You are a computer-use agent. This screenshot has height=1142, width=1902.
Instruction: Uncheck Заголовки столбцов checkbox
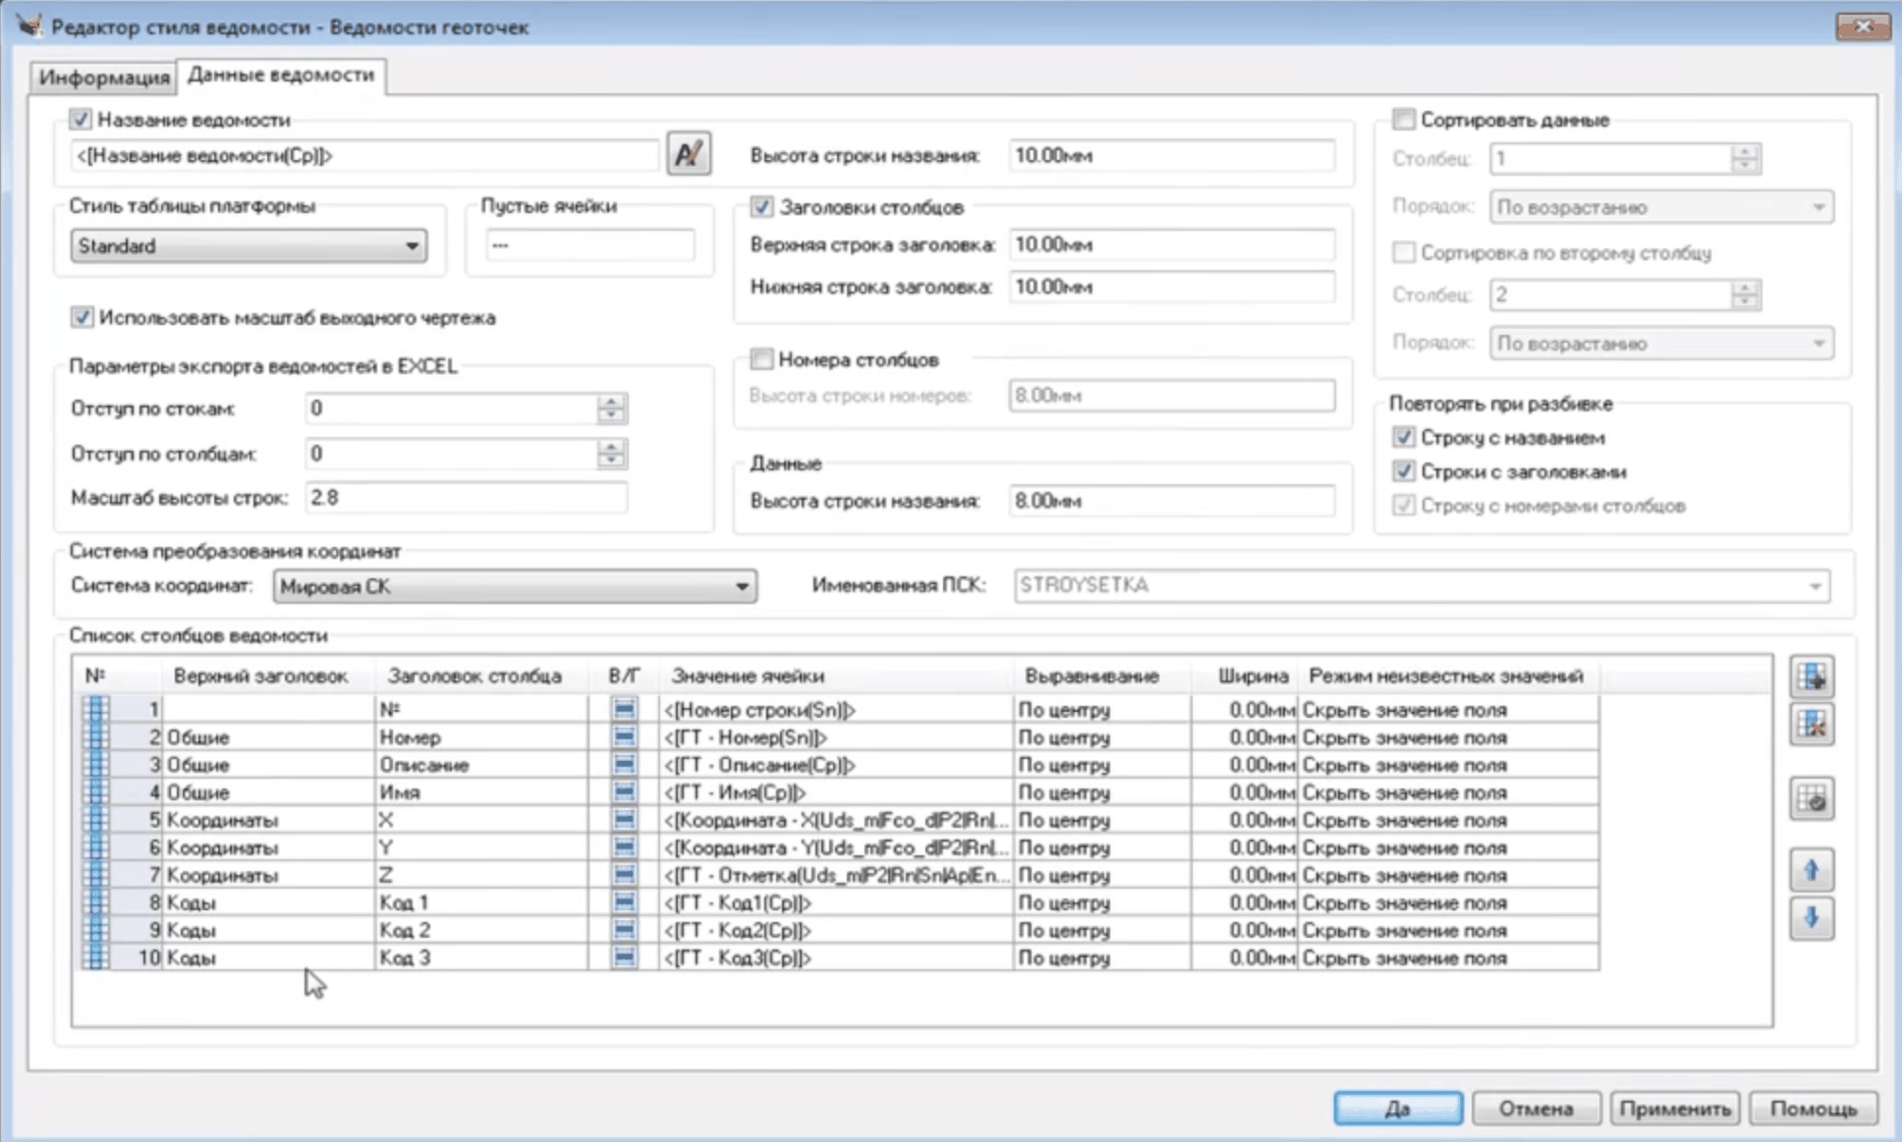761,207
